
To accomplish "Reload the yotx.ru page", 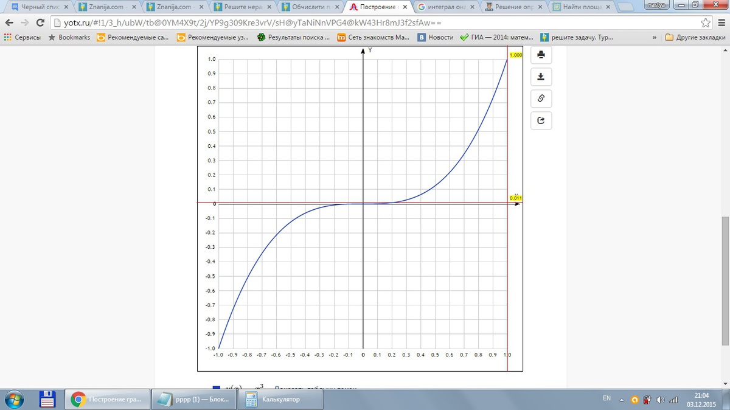I will tap(40, 23).
